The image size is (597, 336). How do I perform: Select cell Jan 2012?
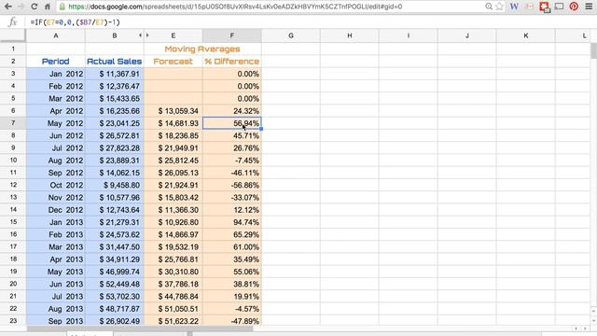(x=56, y=74)
